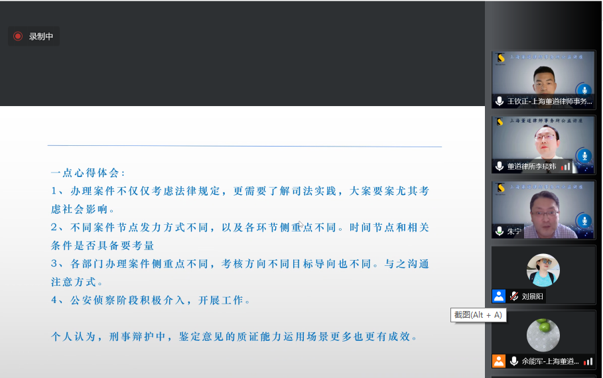Click 刘景阳's round avatar photo
The height and width of the screenshot is (378, 603).
543,270
